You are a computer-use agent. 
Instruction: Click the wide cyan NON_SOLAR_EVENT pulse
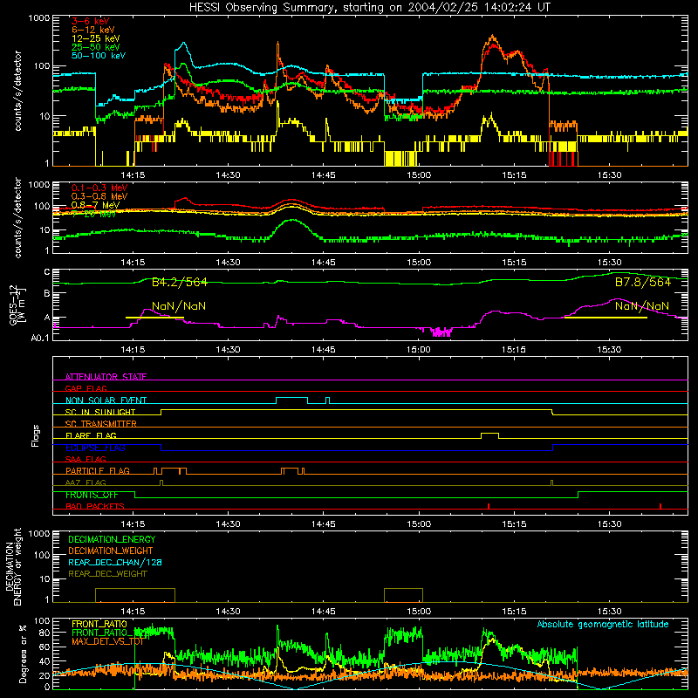[291, 400]
